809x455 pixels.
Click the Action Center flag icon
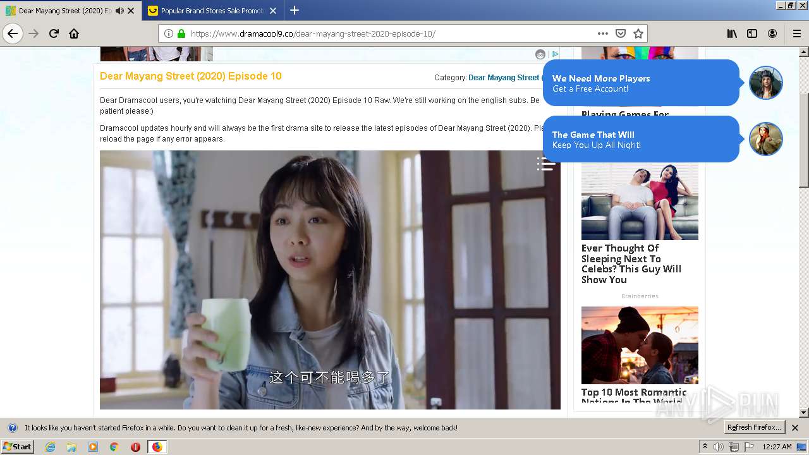click(749, 447)
